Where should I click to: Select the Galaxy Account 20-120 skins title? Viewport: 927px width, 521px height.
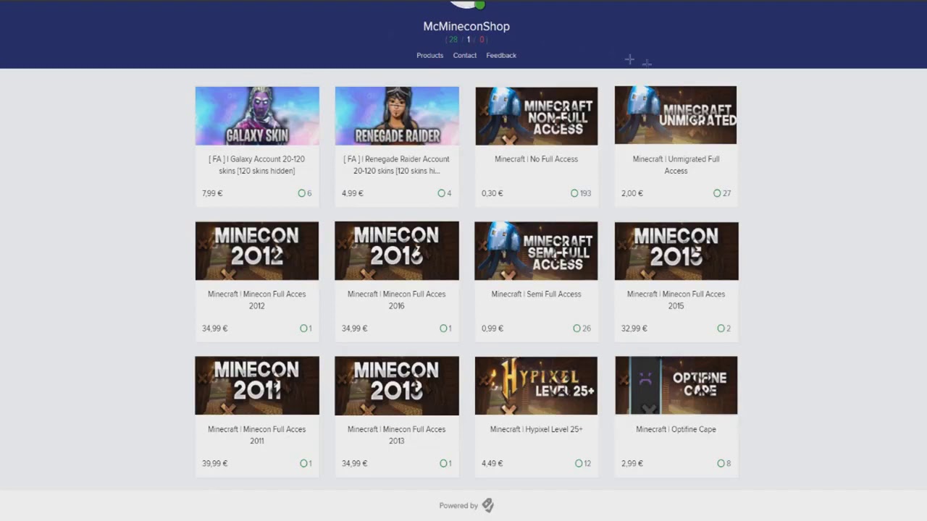(x=257, y=165)
